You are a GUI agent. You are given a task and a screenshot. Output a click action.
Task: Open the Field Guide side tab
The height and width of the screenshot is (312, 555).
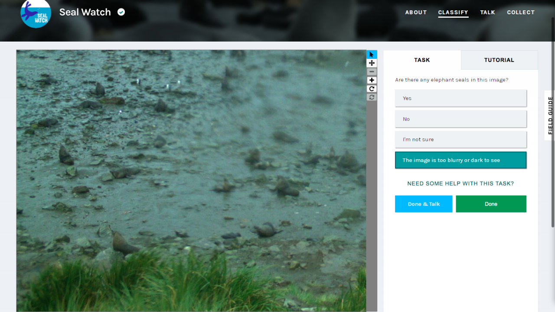pyautogui.click(x=550, y=116)
